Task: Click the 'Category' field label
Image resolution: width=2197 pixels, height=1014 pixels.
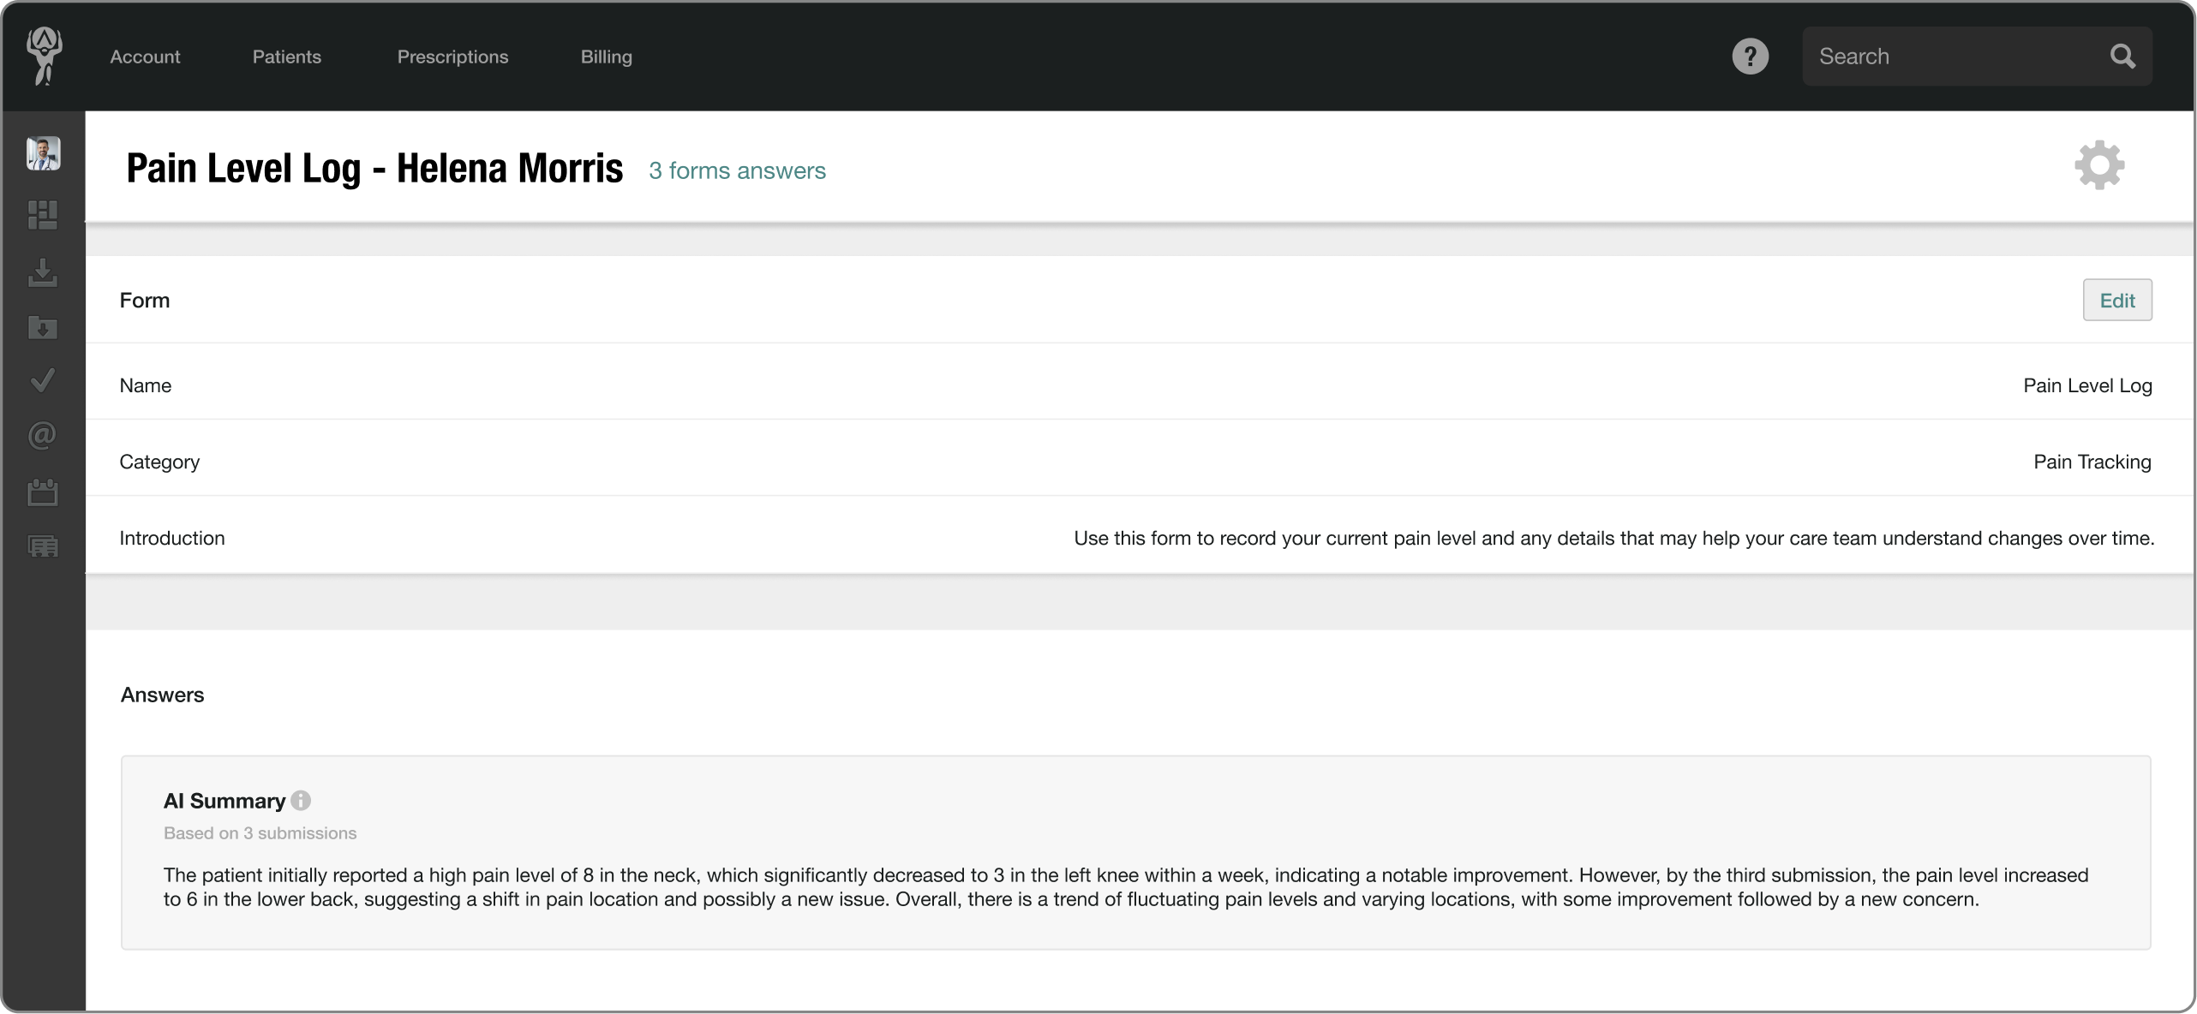Action: (159, 462)
